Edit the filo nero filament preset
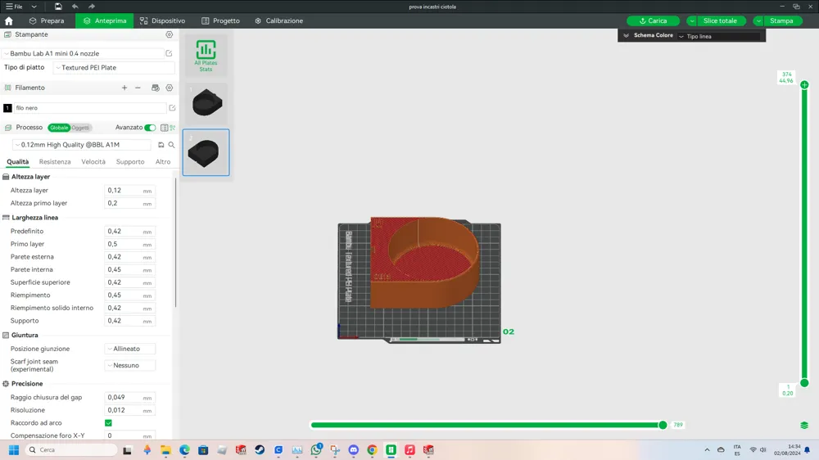The image size is (819, 460). coord(172,107)
